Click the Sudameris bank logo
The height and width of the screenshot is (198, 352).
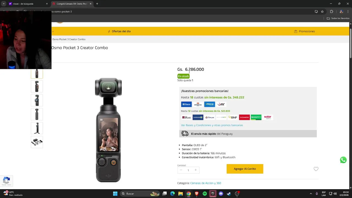click(x=244, y=117)
